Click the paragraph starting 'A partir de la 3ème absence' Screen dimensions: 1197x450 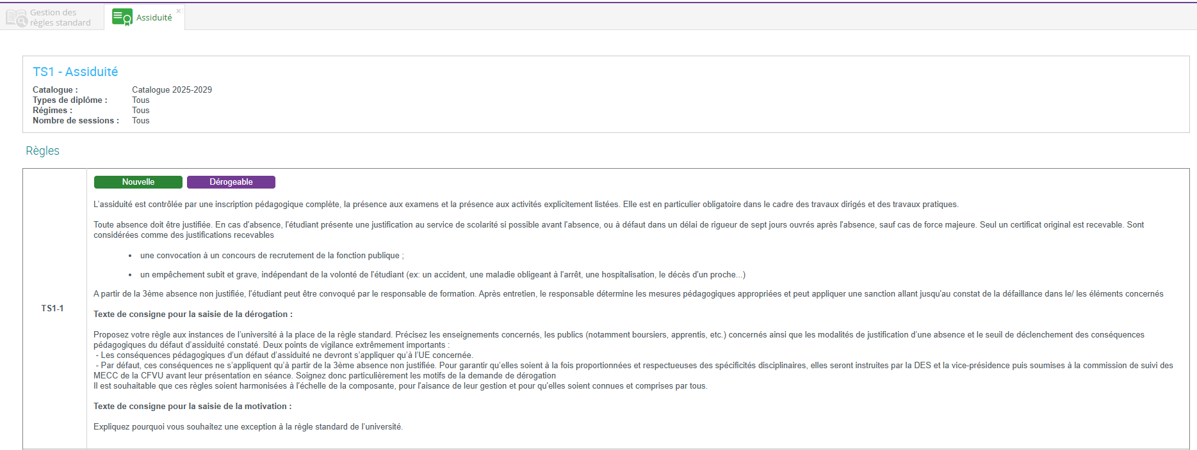pyautogui.click(x=628, y=294)
